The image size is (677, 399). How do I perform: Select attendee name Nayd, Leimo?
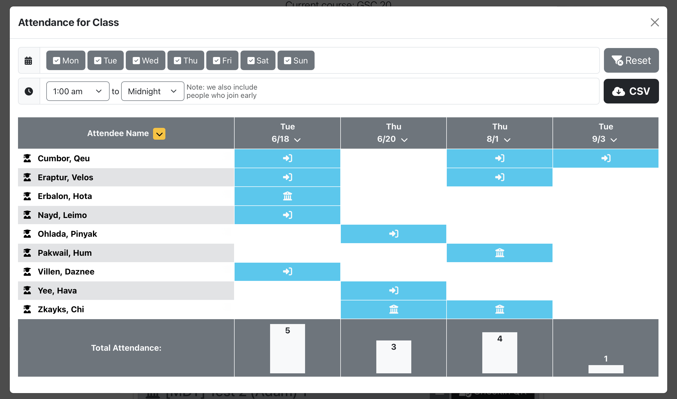62,215
